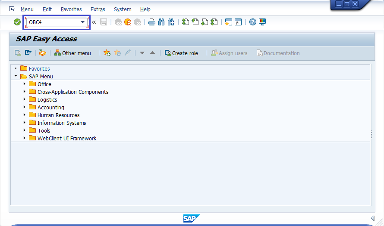The width and height of the screenshot is (384, 226).
Task: Click the window menu icon left of Menu
Action: tap(12, 9)
